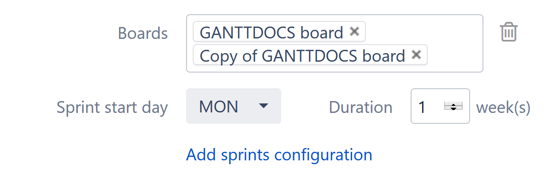The image size is (551, 176).
Task: Click blank area right of Copy board tag
Action: click(x=454, y=55)
